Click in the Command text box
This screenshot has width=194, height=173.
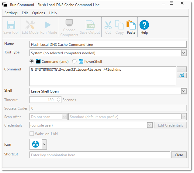[x=103, y=76]
